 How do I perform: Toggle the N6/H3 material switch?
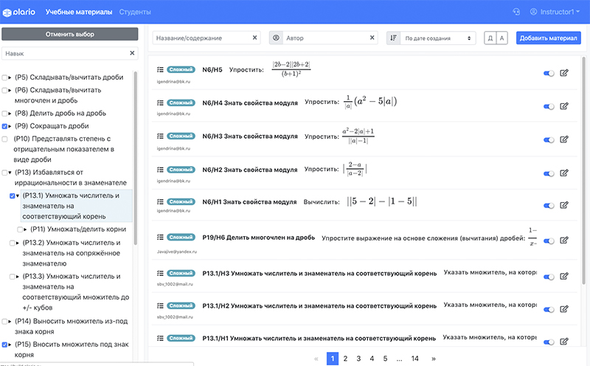(549, 140)
